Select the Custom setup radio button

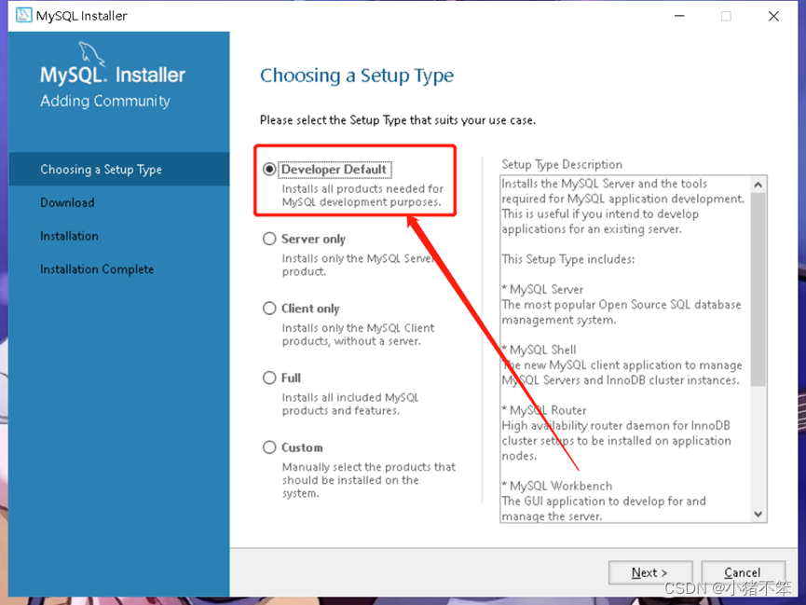[269, 447]
